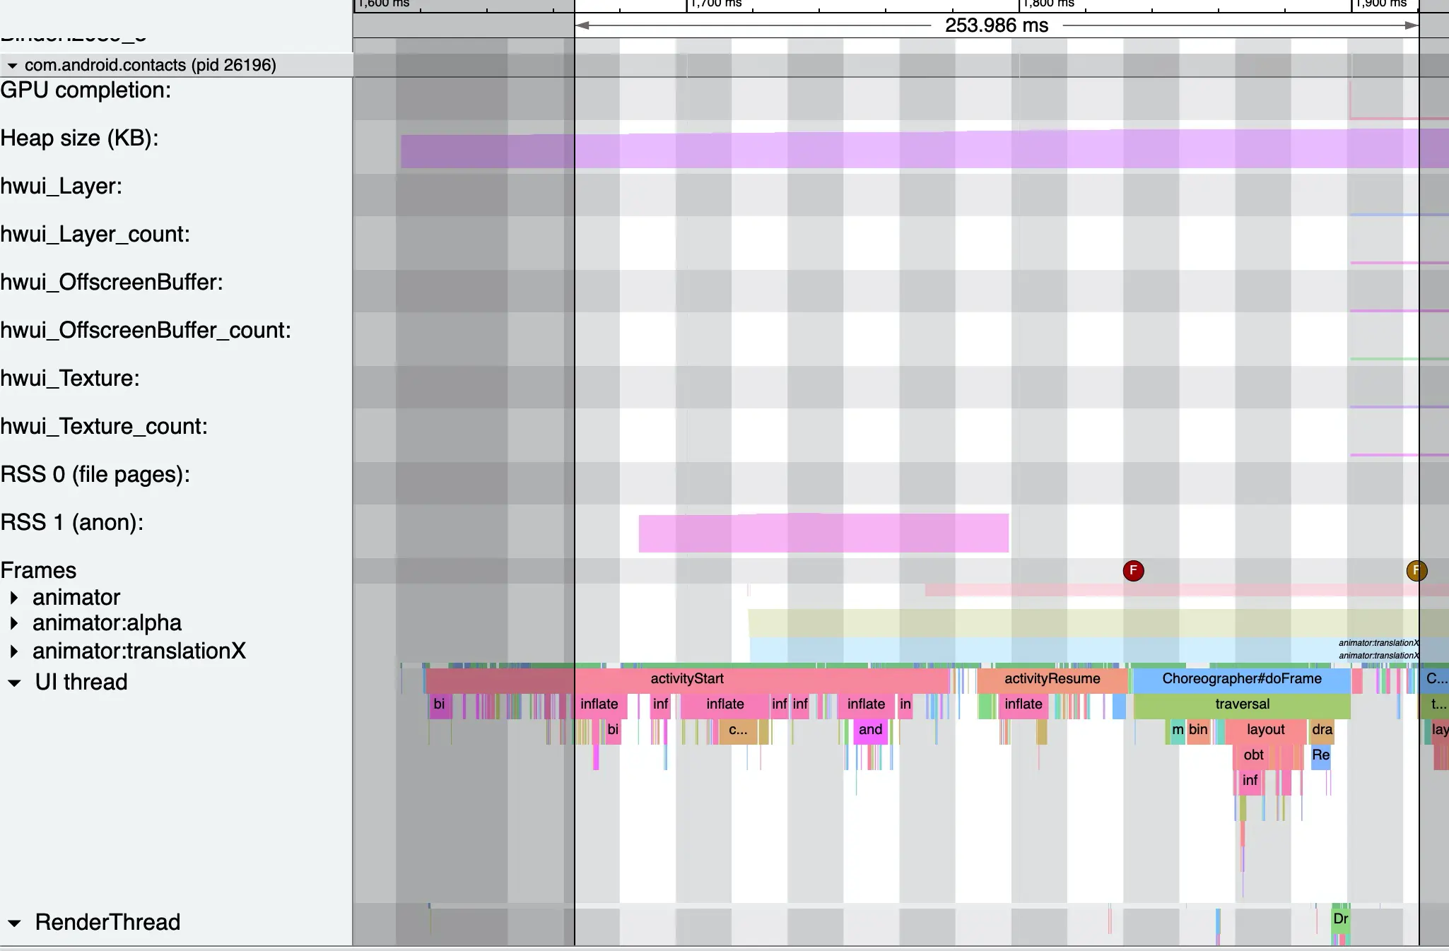Click the 'GPU completion:' track label
Screen dimensions: 1449x951
[86, 90]
